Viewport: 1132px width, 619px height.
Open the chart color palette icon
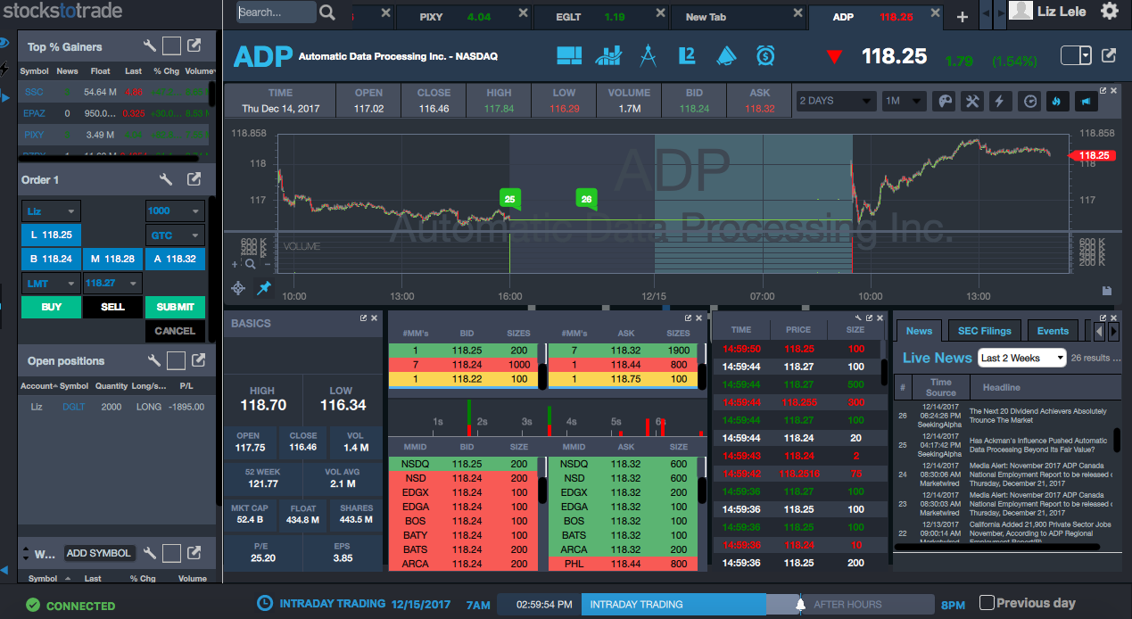coord(944,101)
